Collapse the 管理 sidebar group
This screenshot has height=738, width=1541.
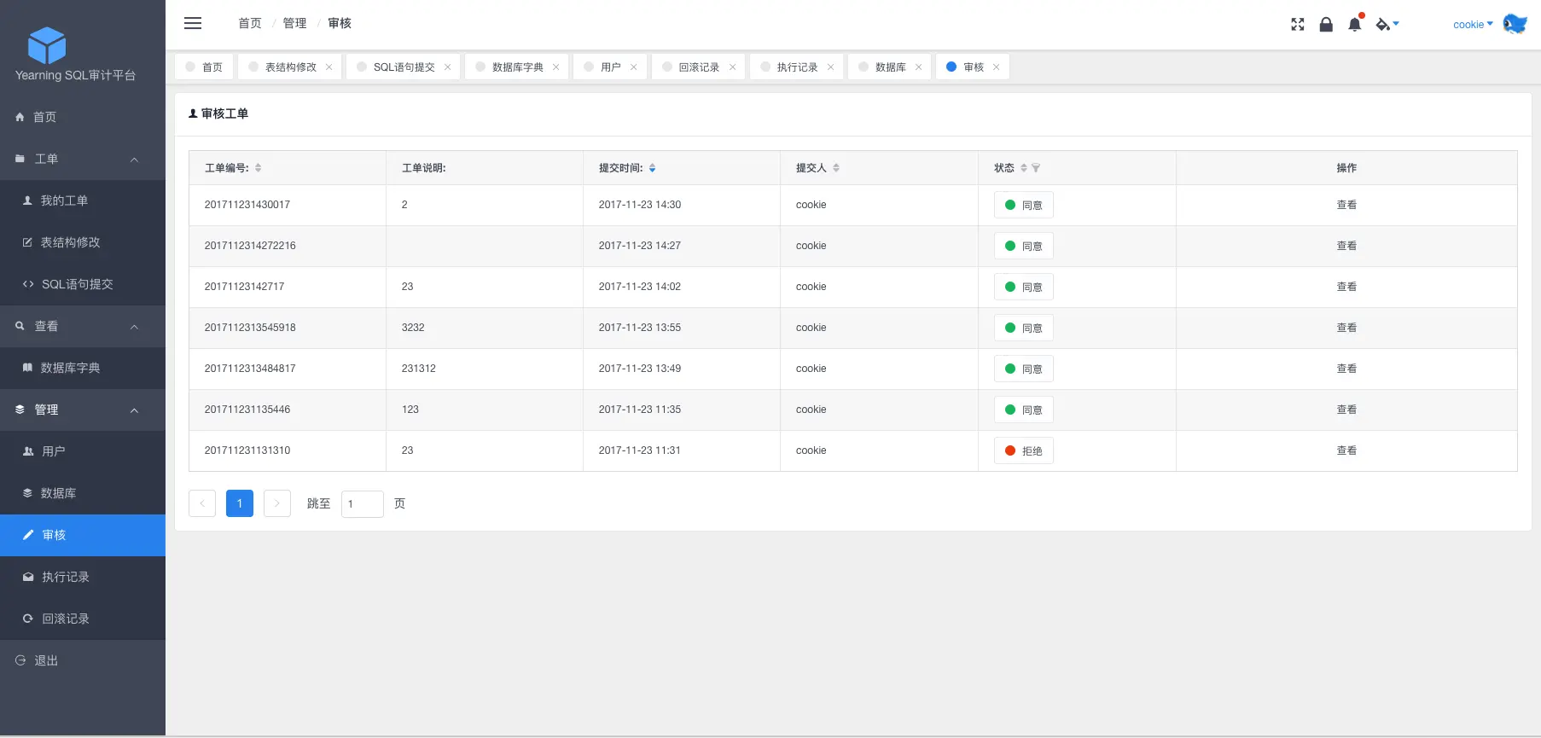coord(83,410)
